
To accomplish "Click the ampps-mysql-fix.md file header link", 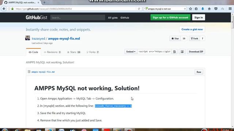I will (x=43, y=72).
